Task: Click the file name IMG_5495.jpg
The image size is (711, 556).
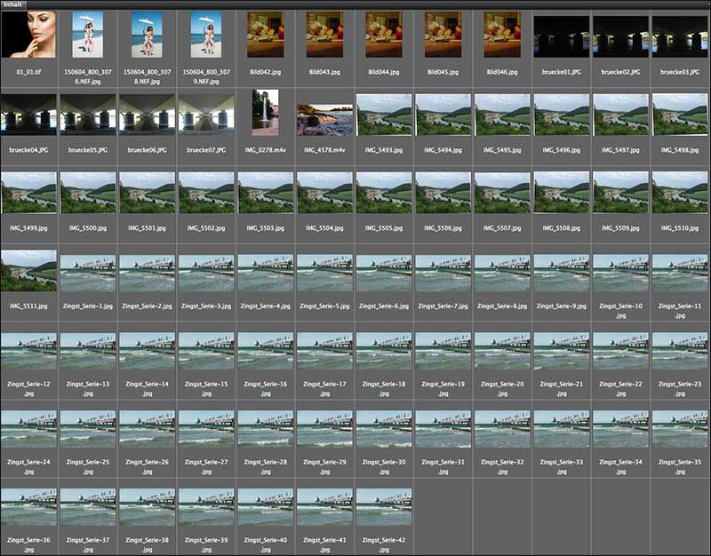Action: [502, 150]
